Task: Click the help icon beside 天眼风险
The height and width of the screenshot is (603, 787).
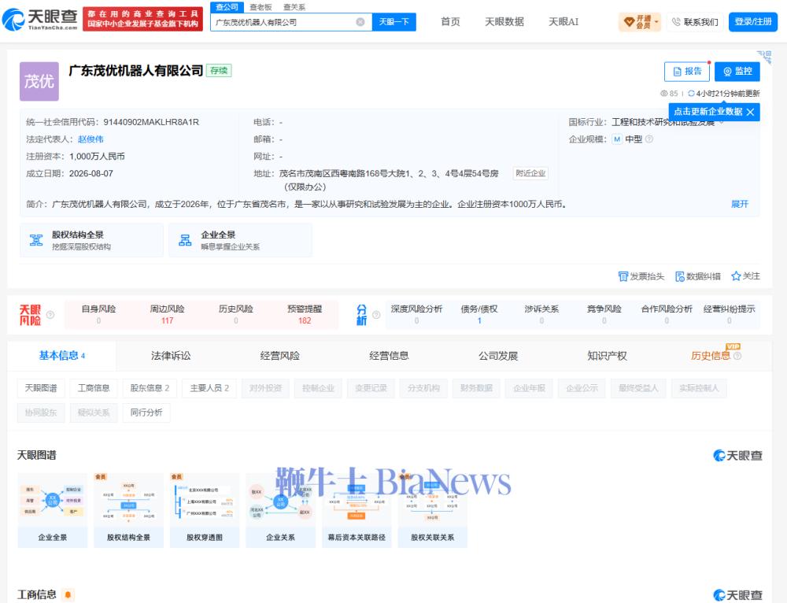Action: click(50, 315)
